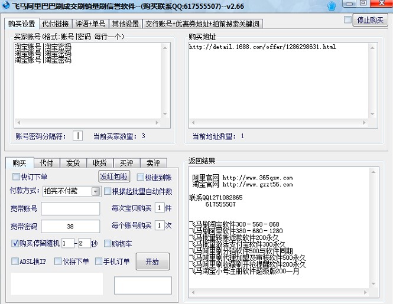The height and width of the screenshot is (304, 393).
Task: Click the www.365qsw.com address text
Action: click(x=258, y=178)
